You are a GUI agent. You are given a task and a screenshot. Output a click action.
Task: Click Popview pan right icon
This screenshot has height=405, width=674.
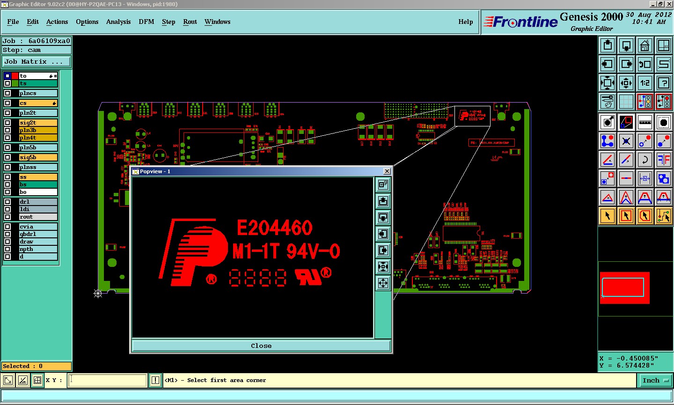tap(383, 250)
